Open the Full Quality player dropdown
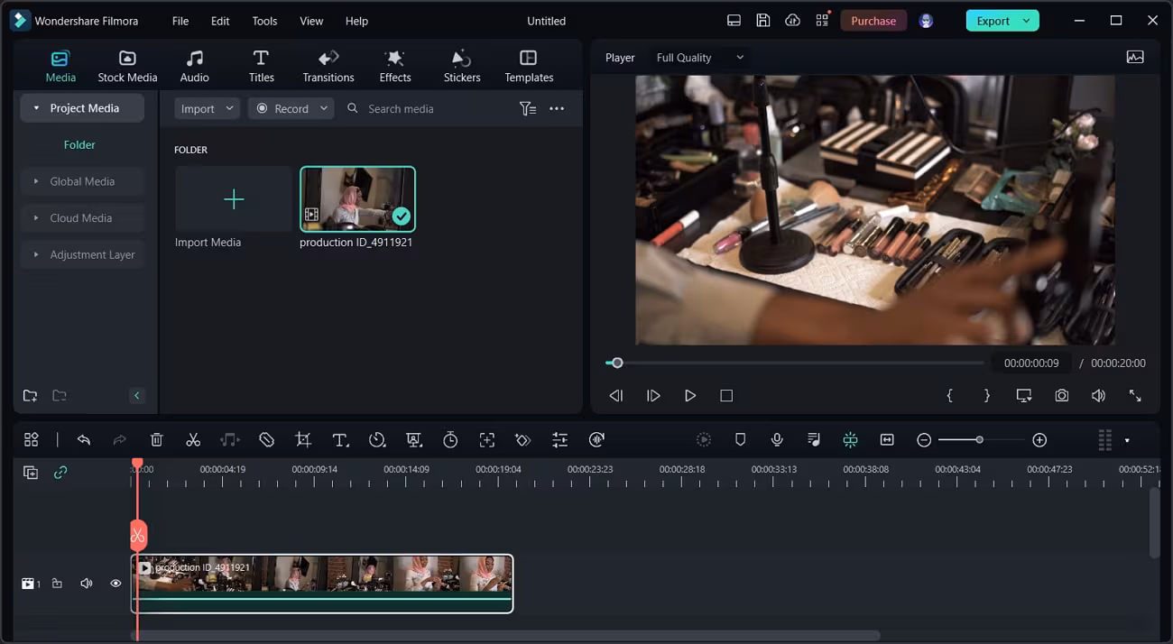This screenshot has height=644, width=1173. 699,58
